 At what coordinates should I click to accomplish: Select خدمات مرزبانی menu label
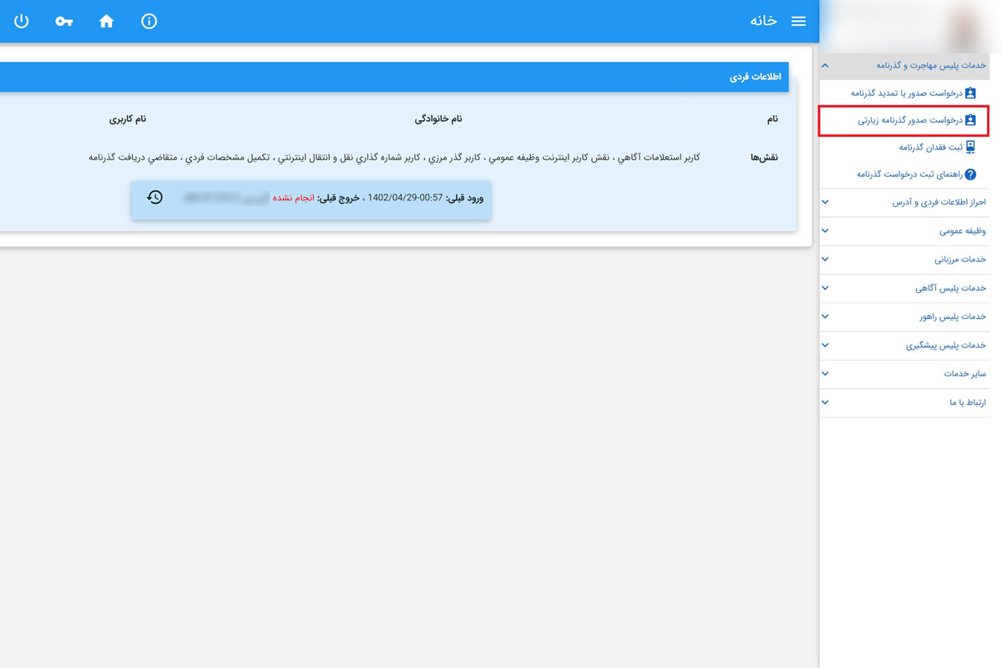(960, 259)
